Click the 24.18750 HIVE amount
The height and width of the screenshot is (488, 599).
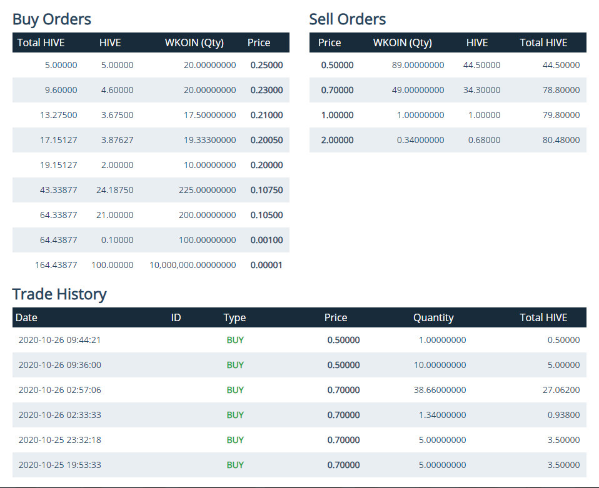[x=114, y=190]
